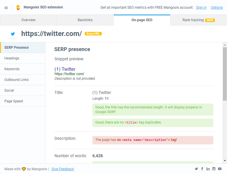Screen dimensions: 227x174
Task: Click the yellow heart icon in the footer
Action: click(x=24, y=169)
